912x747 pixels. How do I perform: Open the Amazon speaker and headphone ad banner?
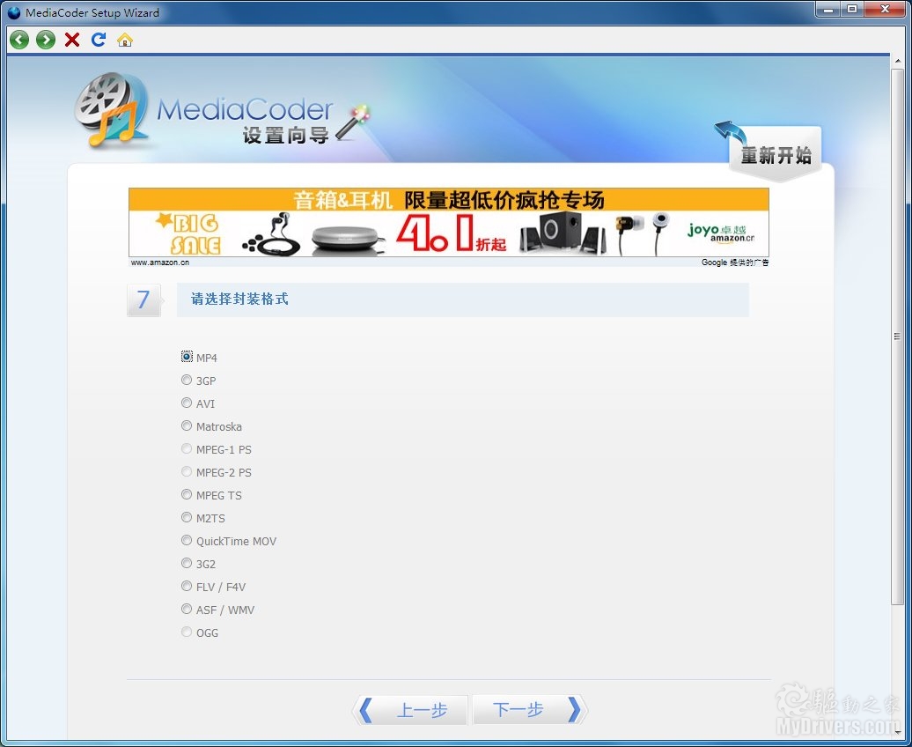448,222
